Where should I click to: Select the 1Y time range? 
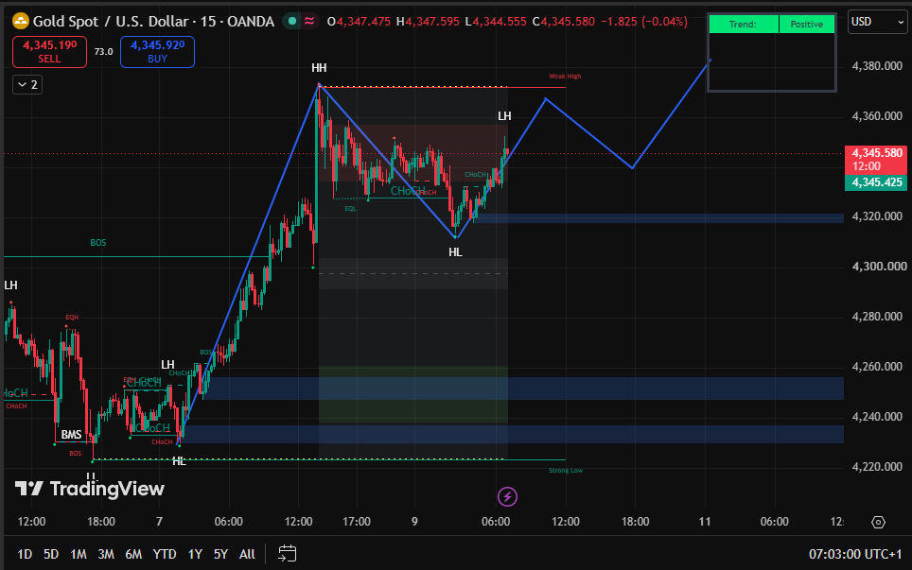coord(196,554)
